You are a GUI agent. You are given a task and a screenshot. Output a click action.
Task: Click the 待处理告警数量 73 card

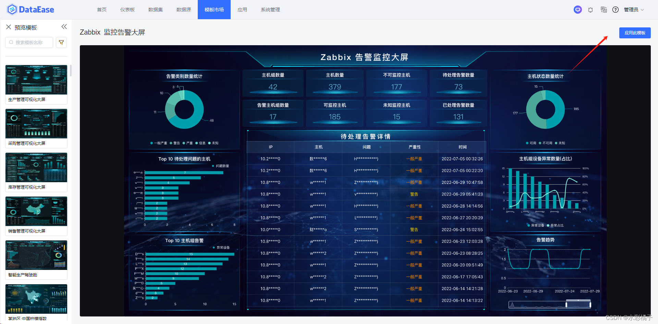point(458,83)
